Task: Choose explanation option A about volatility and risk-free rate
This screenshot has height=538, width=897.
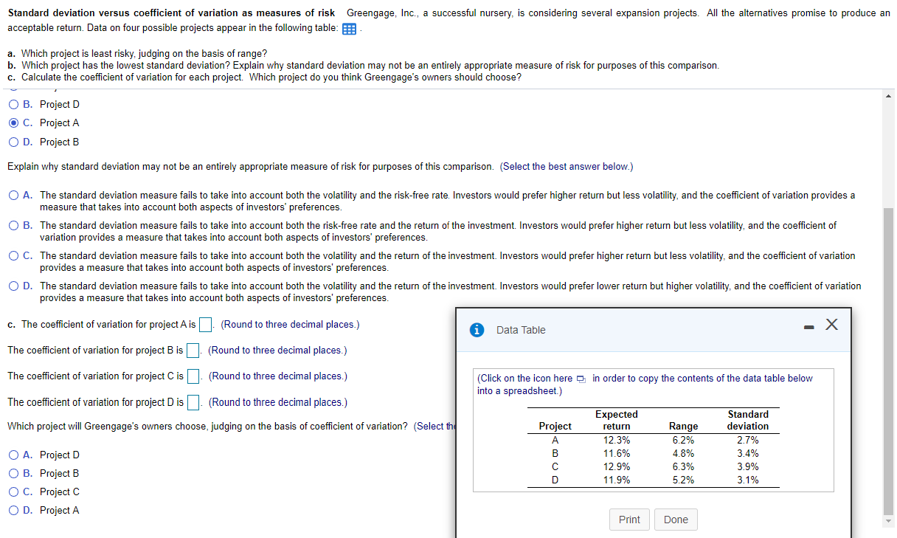Action: tap(13, 195)
